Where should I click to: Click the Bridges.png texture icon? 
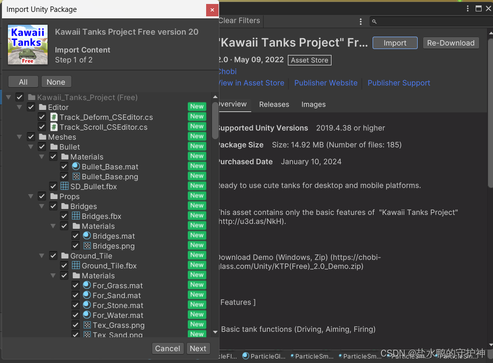click(x=87, y=246)
